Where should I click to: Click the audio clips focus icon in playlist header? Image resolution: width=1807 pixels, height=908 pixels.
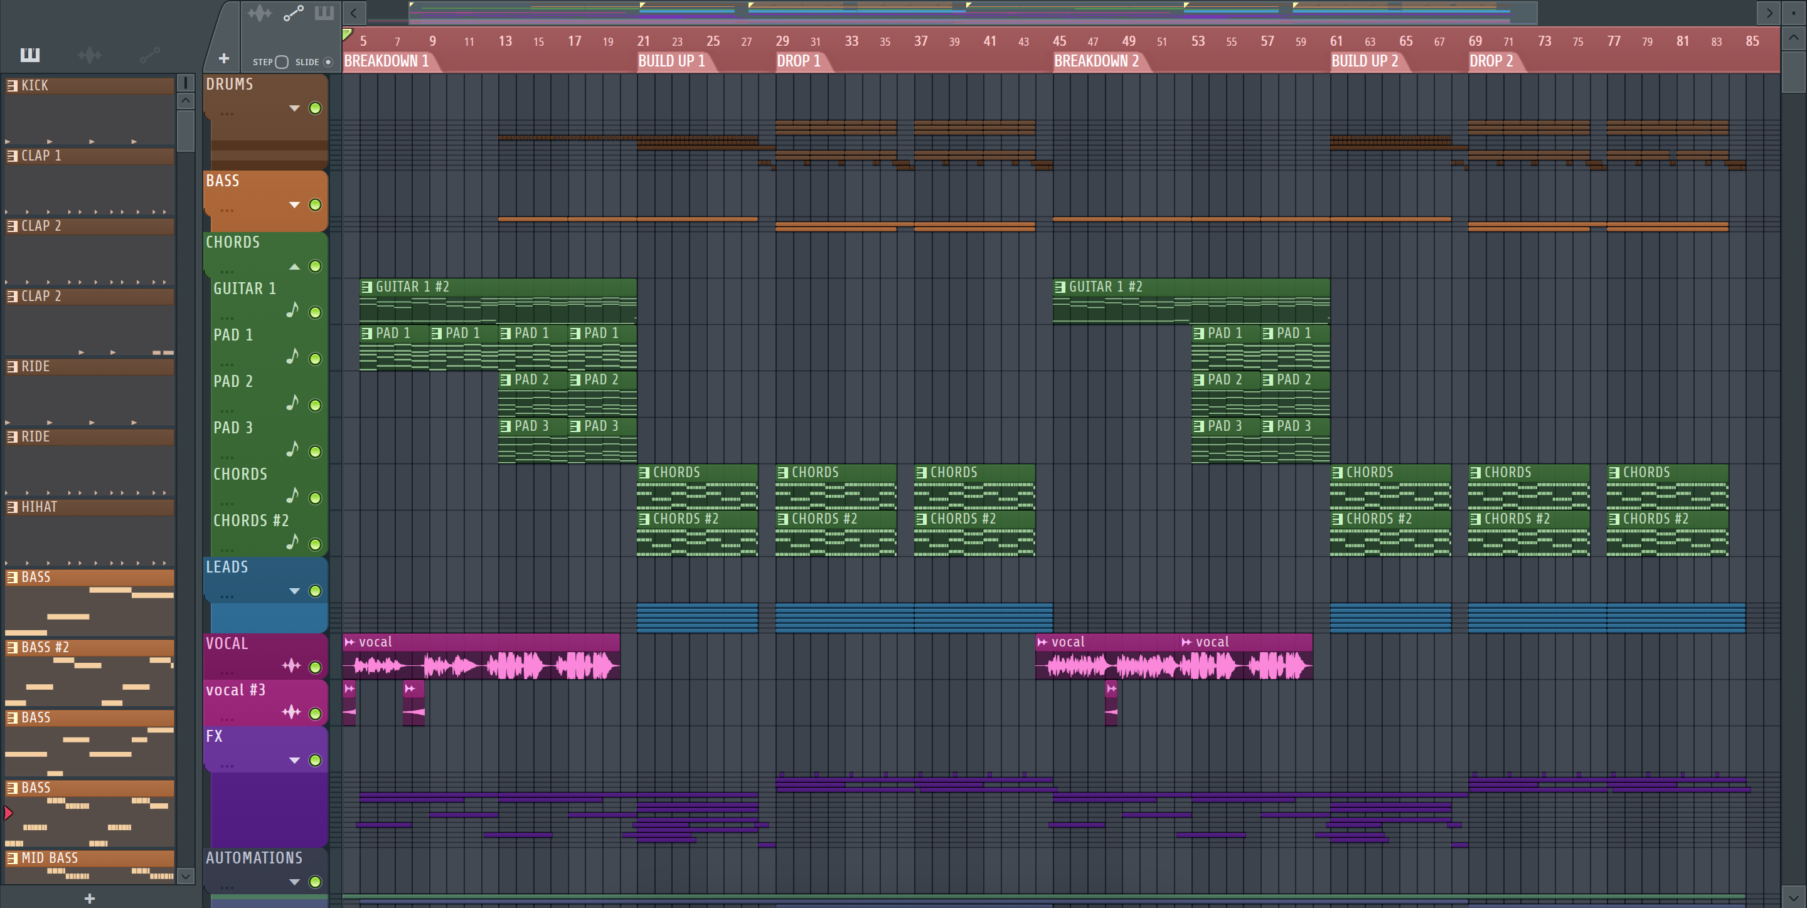click(260, 13)
